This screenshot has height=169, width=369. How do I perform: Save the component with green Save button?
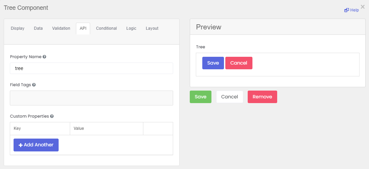click(201, 97)
